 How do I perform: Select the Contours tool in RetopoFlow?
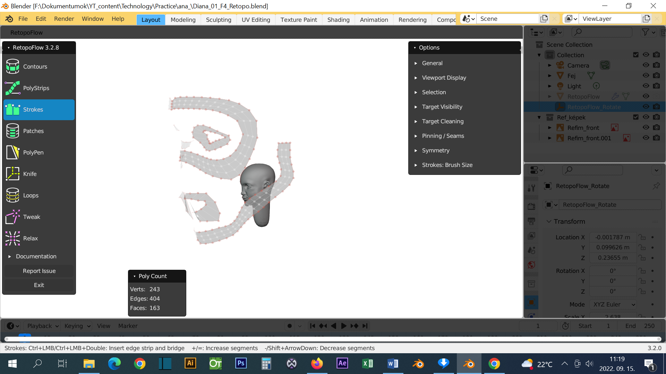point(35,66)
